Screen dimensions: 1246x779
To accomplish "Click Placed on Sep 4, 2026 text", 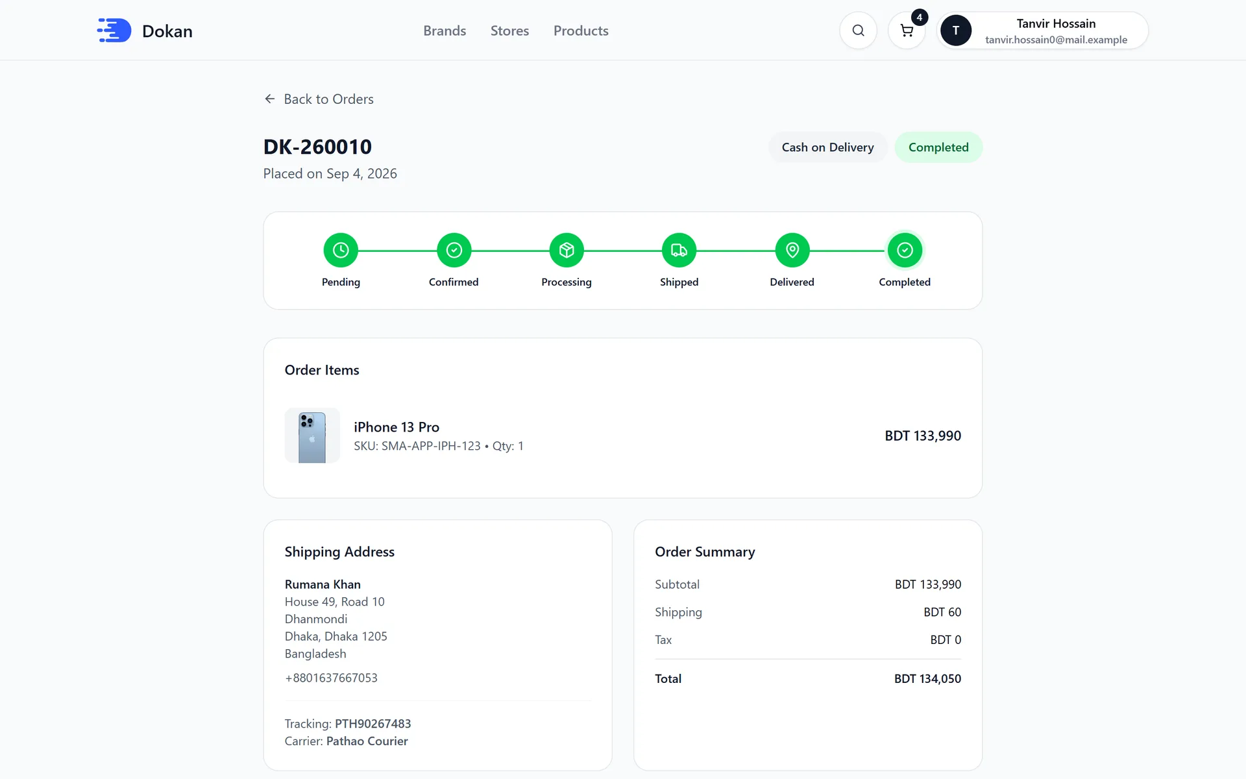I will [x=330, y=173].
